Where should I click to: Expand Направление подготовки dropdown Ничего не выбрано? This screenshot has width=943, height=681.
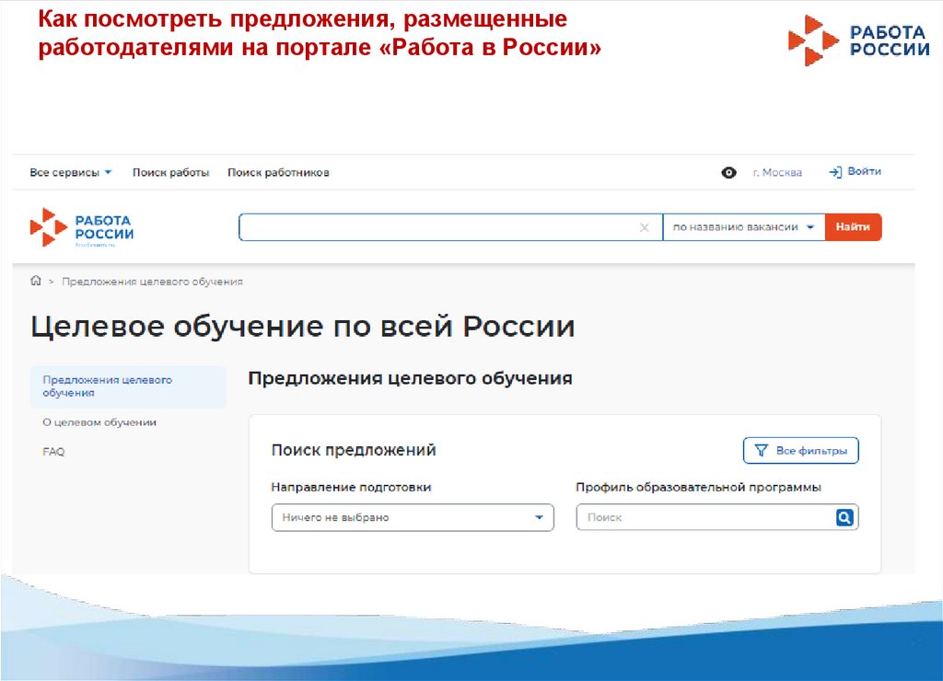point(413,517)
